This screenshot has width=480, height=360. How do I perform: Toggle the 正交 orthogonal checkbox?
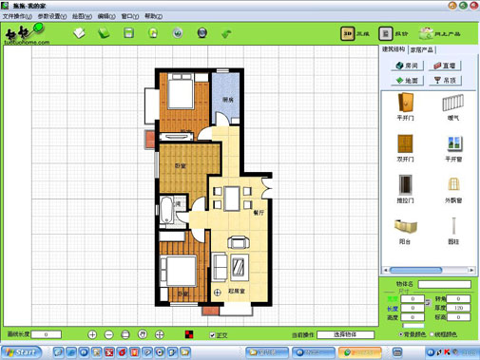click(212, 335)
